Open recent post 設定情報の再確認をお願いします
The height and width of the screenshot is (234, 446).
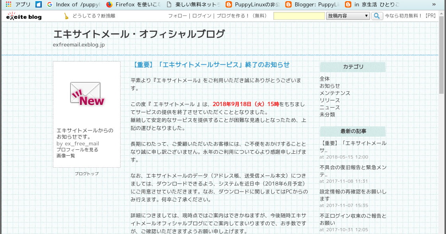pos(353,195)
